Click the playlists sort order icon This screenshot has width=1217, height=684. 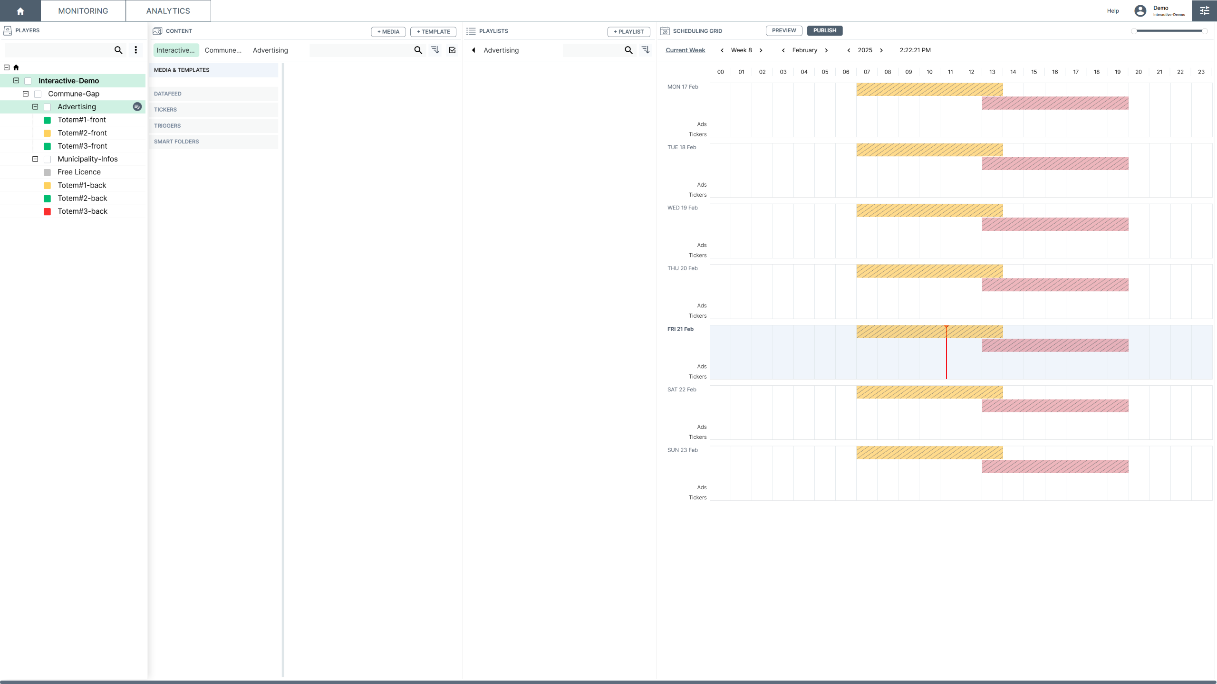(645, 50)
